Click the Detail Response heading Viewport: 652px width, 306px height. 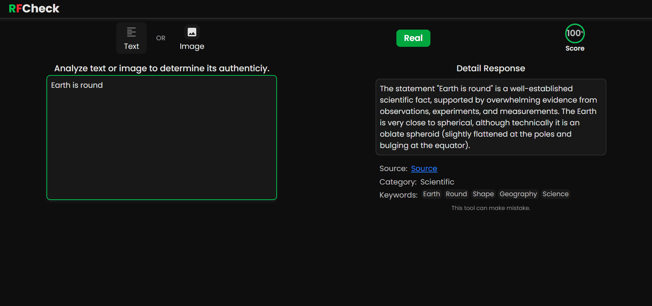point(491,68)
